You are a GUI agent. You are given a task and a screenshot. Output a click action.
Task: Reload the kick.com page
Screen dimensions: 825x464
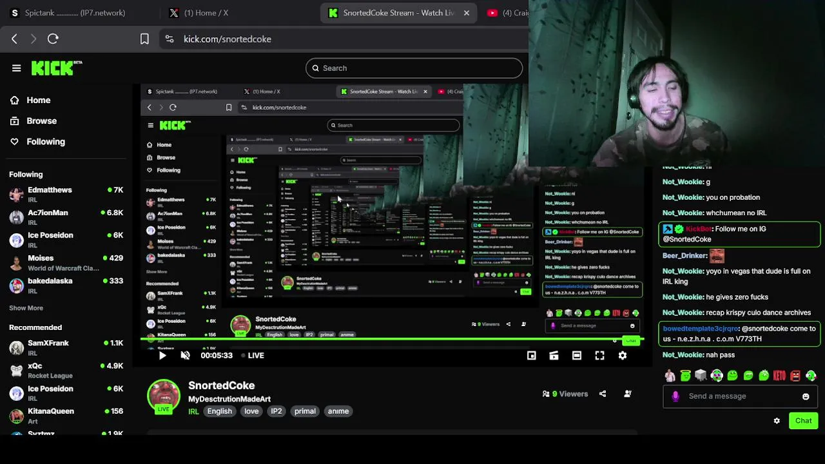53,39
